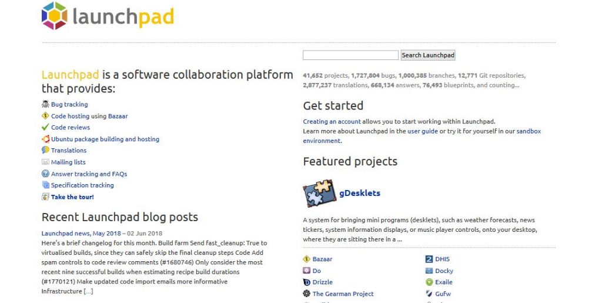The height and width of the screenshot is (303, 602).
Task: Click the Ubuntu icon beside package building
Action: pos(45,139)
